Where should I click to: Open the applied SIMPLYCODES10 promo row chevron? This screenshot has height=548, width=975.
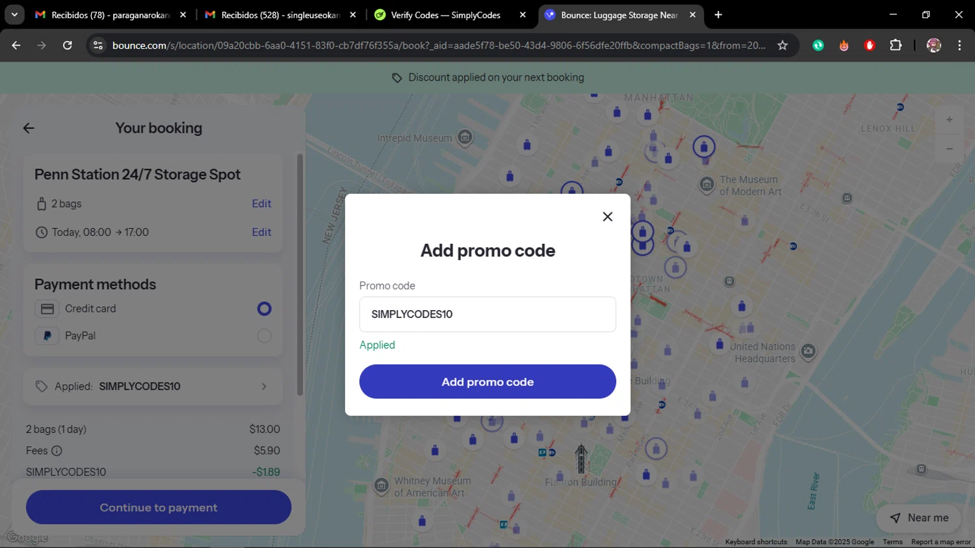coord(264,386)
